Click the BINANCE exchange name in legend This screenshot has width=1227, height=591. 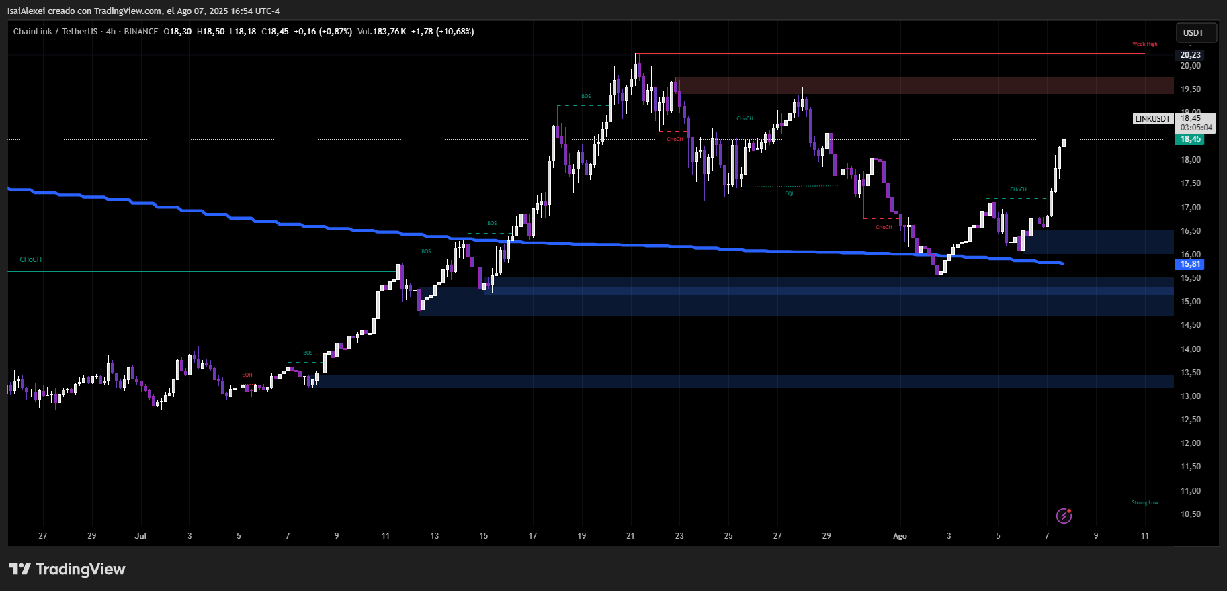[x=141, y=32]
